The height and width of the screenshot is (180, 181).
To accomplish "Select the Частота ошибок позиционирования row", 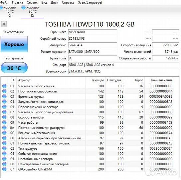I will (x=88, y=112).
